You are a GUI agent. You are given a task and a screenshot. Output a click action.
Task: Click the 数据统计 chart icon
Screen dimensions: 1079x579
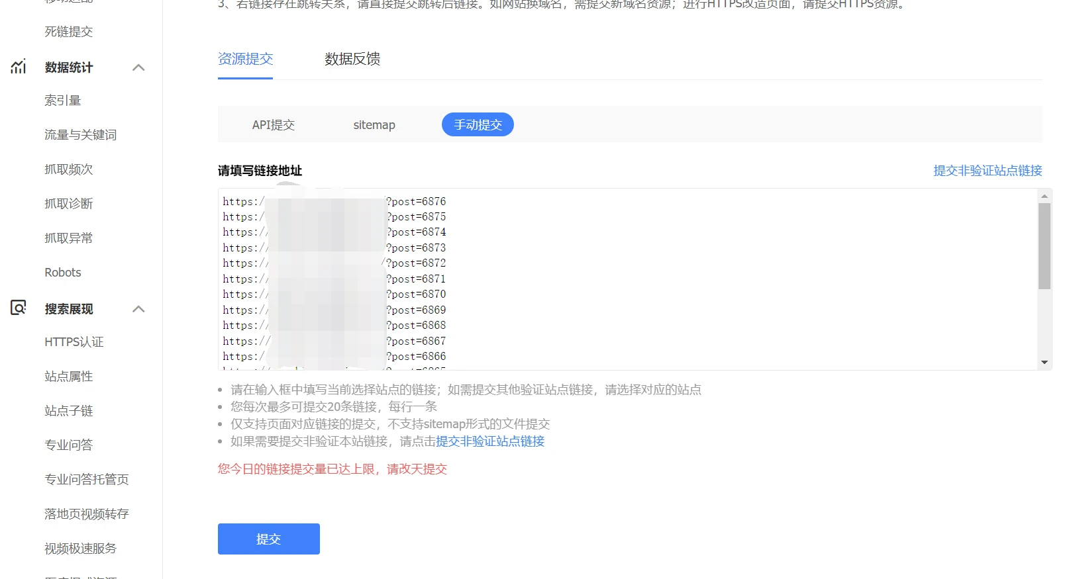click(x=19, y=67)
